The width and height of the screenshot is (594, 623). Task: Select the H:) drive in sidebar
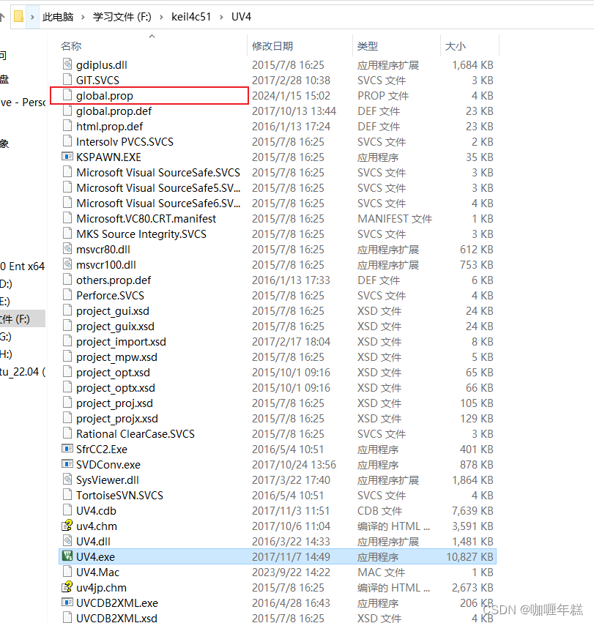click(x=6, y=354)
